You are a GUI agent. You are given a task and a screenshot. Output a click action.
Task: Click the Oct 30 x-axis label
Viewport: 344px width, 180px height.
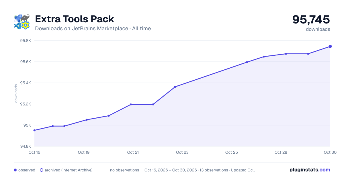330,152
